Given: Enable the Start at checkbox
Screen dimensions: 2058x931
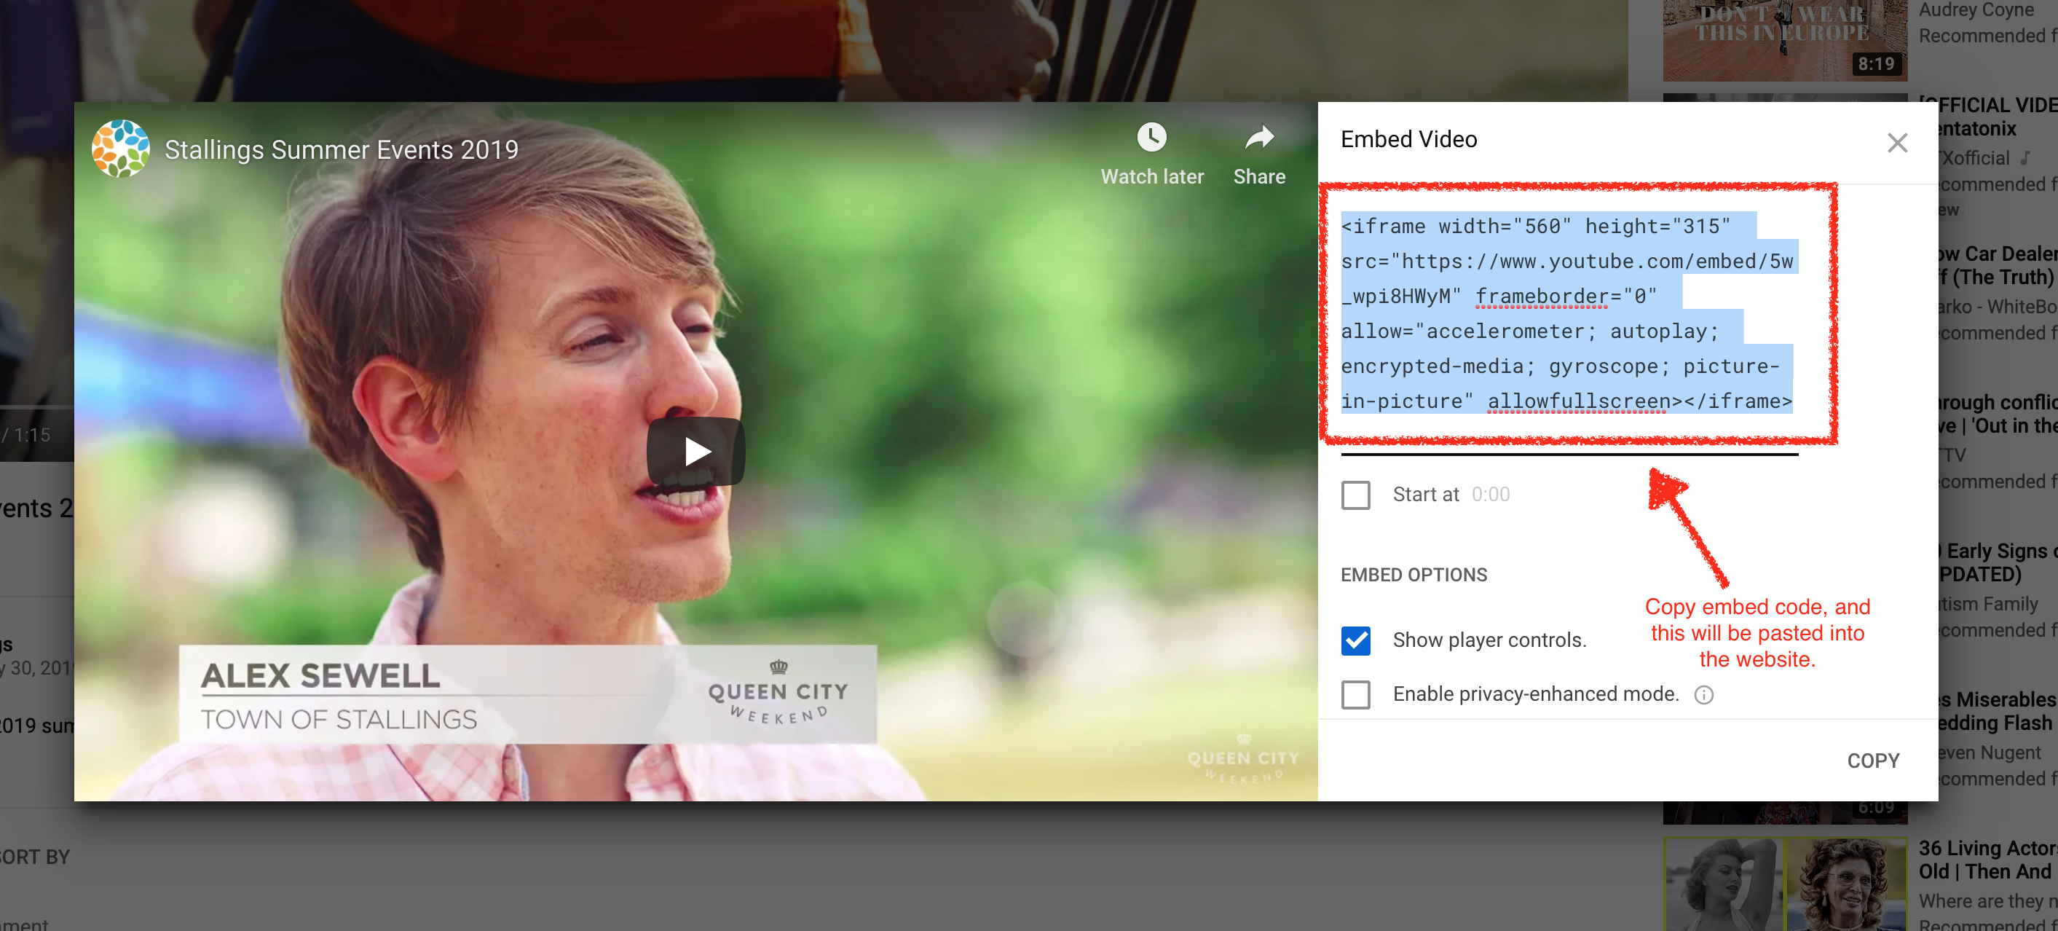Looking at the screenshot, I should tap(1355, 495).
